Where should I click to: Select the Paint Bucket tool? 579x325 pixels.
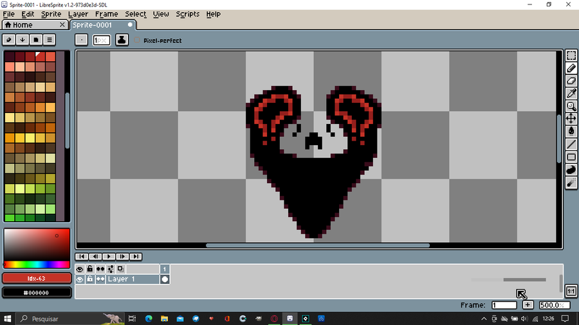(x=571, y=132)
